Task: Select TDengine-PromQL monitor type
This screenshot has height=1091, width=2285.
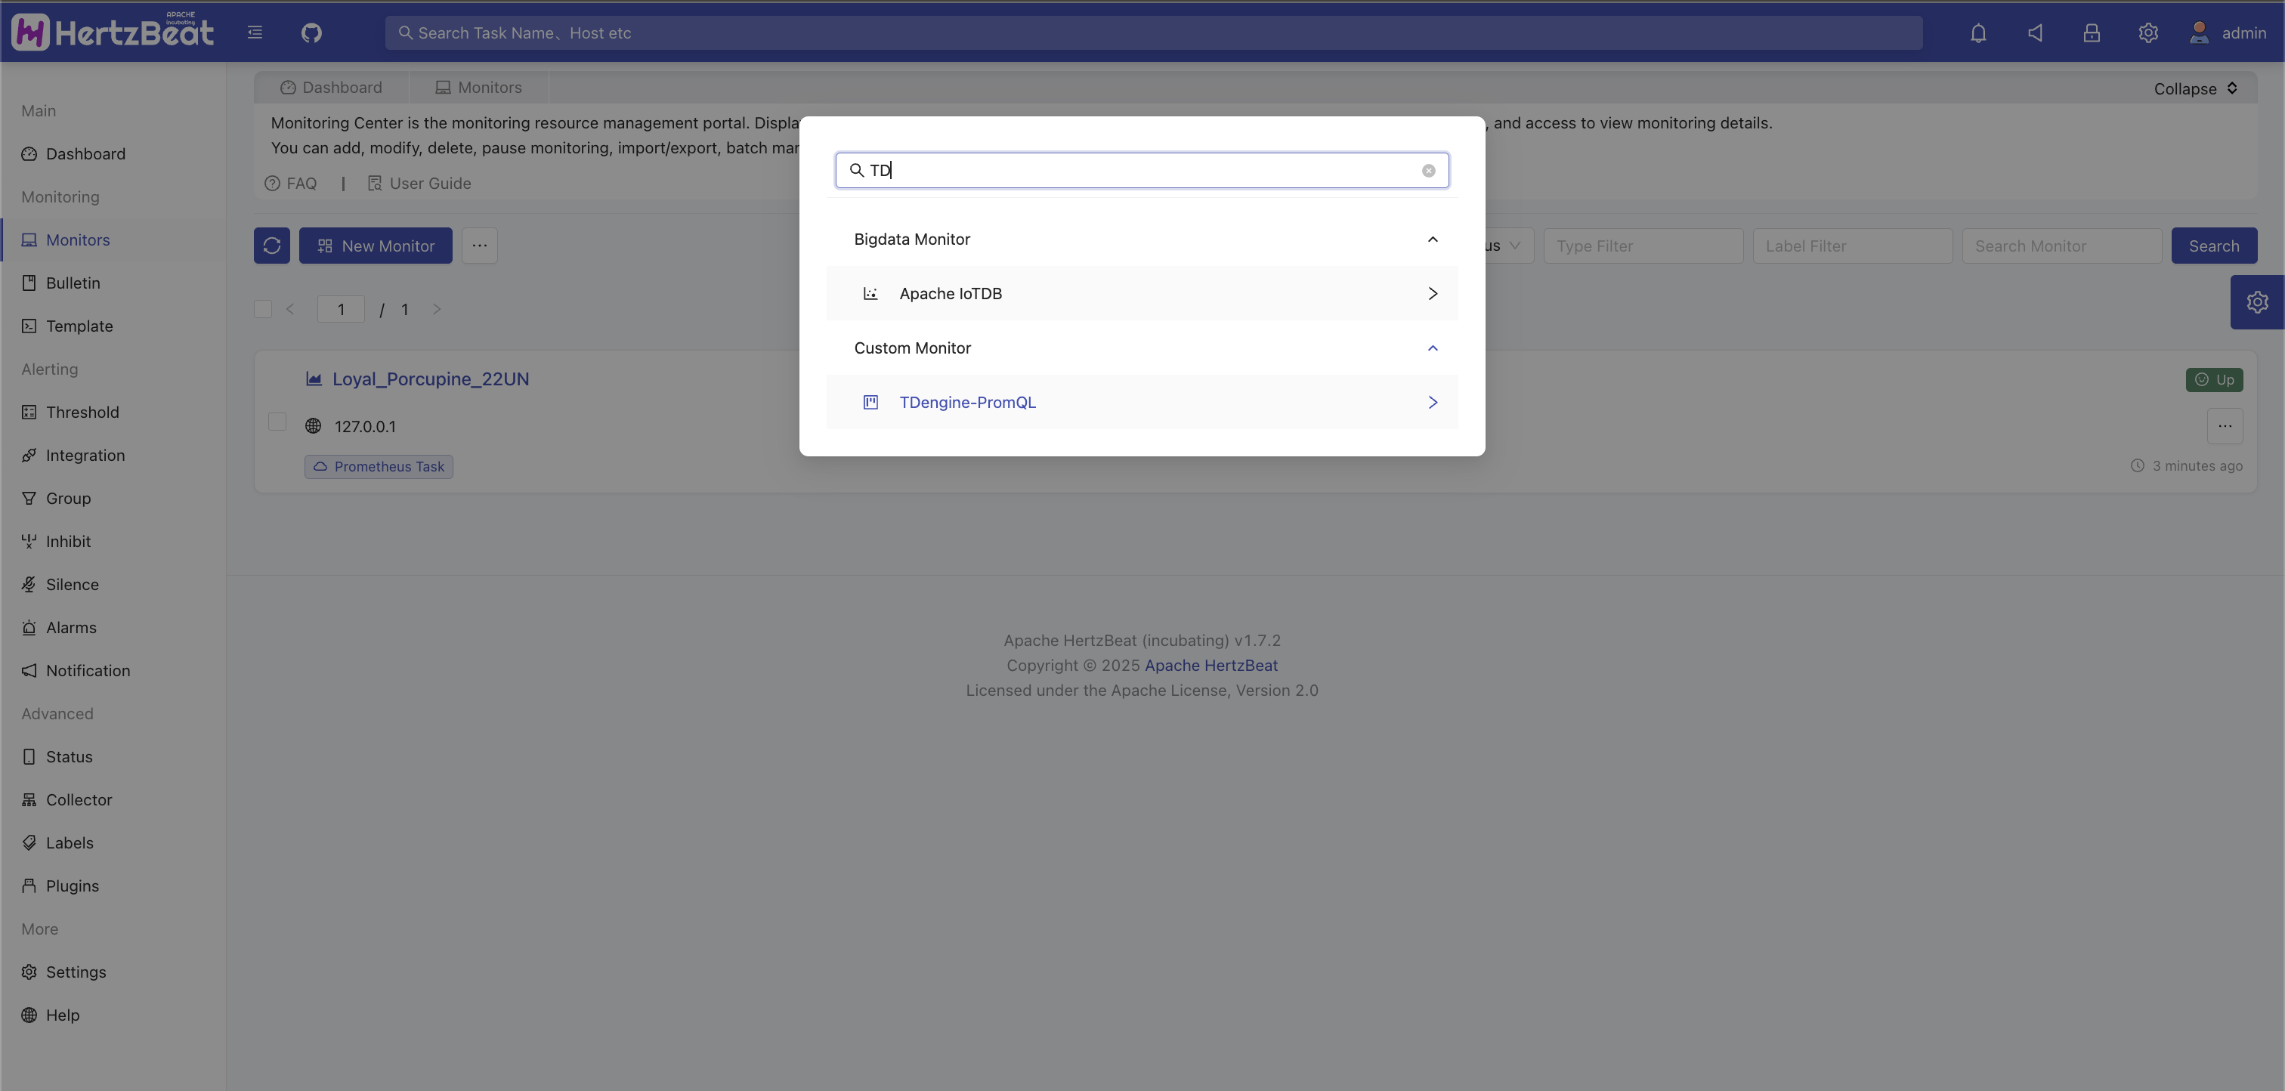Action: click(x=967, y=403)
